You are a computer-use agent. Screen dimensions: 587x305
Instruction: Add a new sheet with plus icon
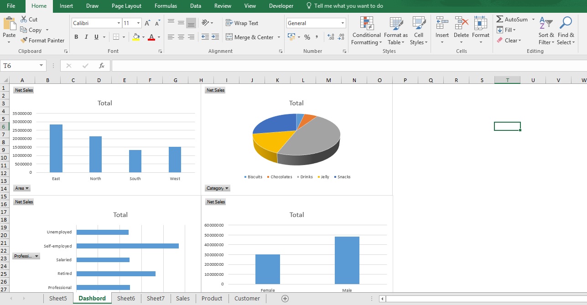(x=285, y=299)
